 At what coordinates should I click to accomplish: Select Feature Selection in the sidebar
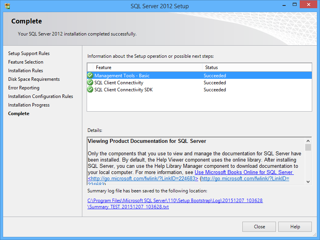[26, 62]
